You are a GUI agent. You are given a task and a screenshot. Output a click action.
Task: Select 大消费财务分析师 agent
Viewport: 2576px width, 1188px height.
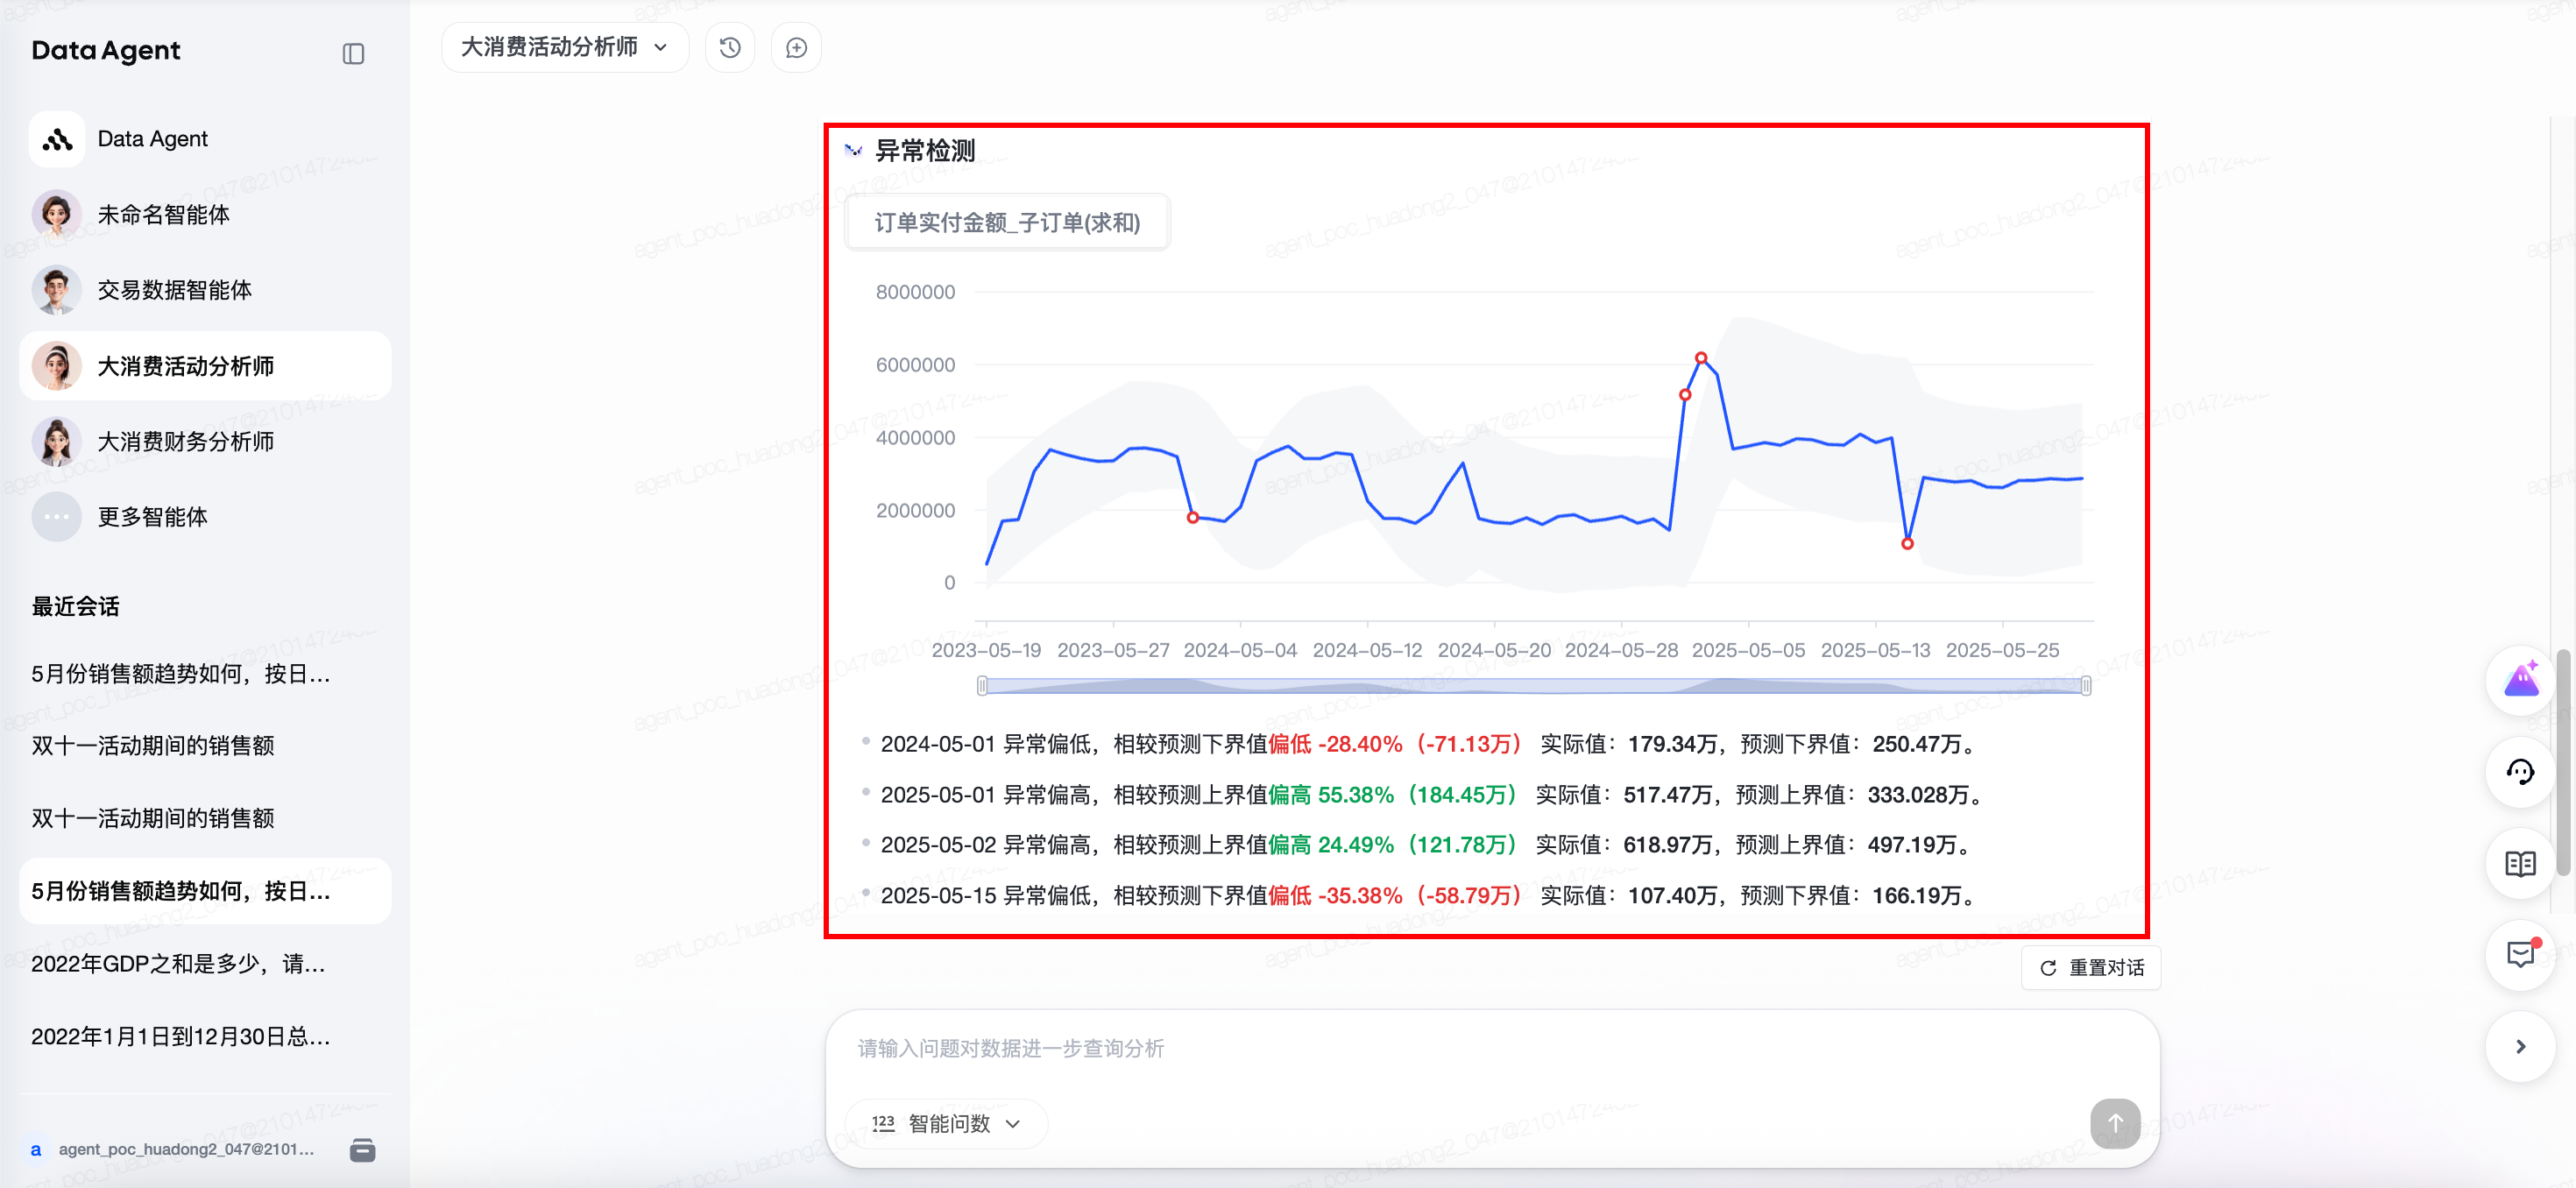185,441
